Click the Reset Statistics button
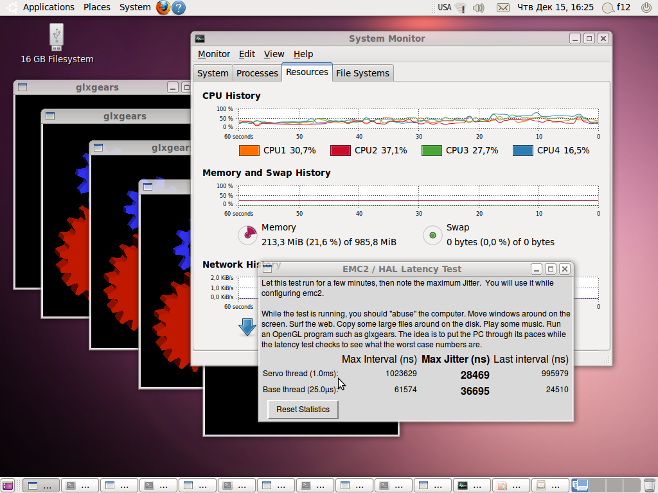This screenshot has height=493, width=658. point(303,410)
